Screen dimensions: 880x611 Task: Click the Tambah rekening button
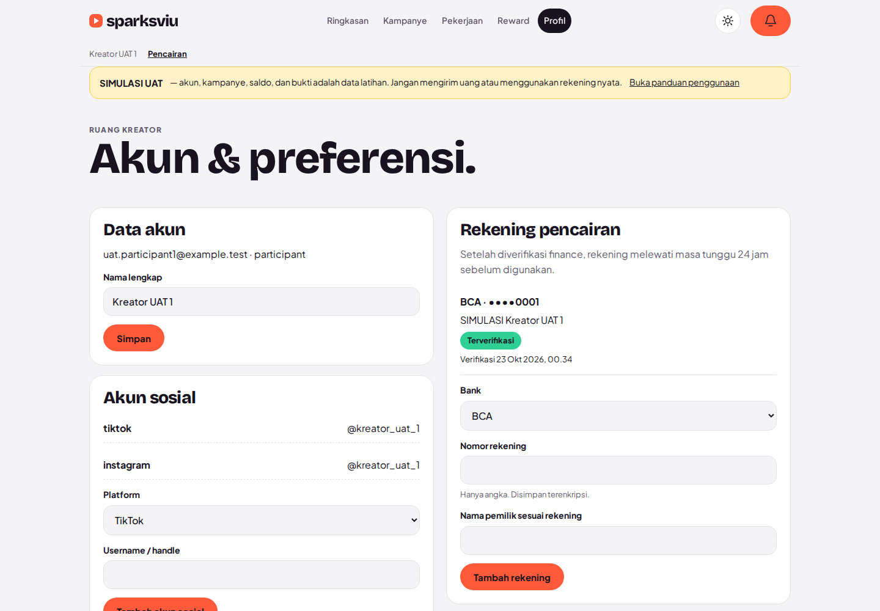click(x=512, y=577)
